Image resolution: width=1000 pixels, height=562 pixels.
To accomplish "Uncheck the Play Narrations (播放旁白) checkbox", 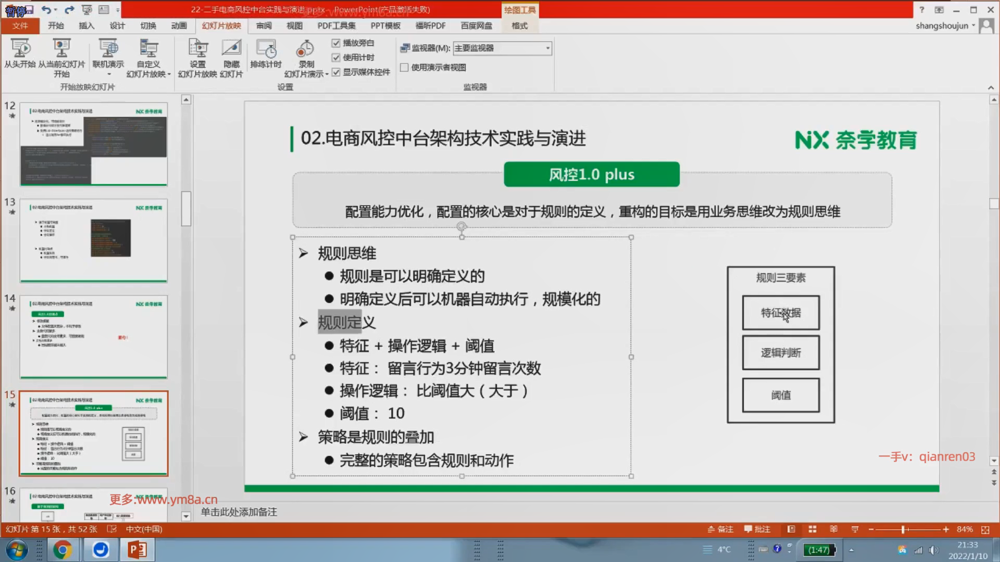I will pos(336,43).
